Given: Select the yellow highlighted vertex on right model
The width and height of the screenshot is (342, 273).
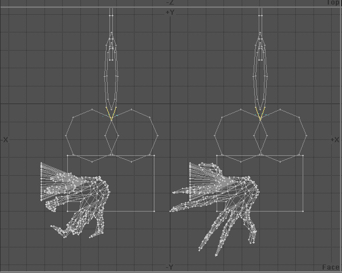Looking at the screenshot, I should (260, 118).
